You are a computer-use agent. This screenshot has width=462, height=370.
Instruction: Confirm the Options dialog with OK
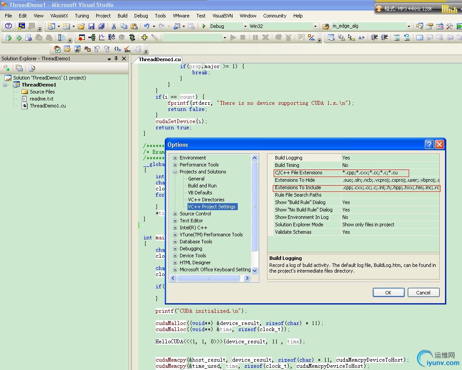coord(388,293)
